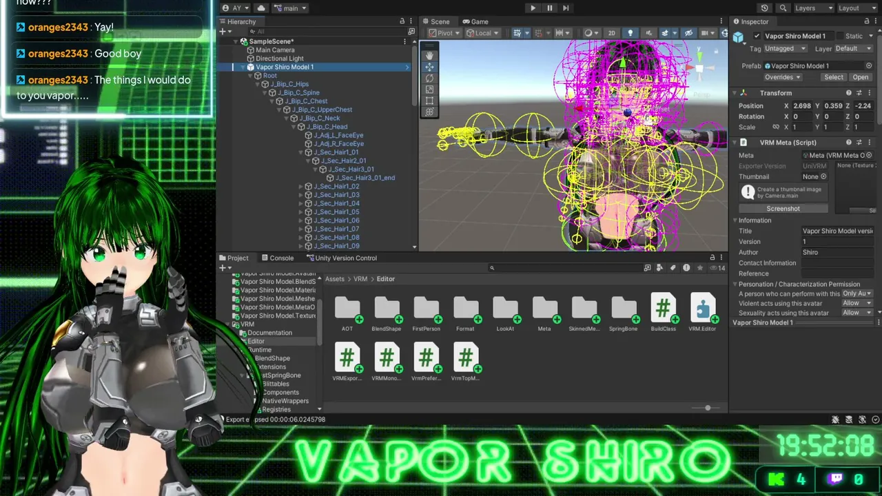This screenshot has width=882, height=496.
Task: Select the VRMExpor... script asset
Action: [x=347, y=362]
